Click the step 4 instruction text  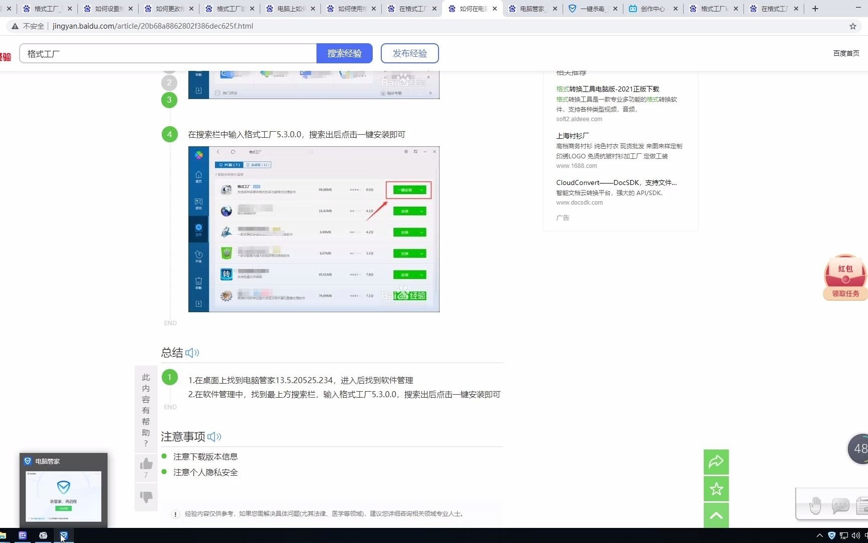point(296,135)
